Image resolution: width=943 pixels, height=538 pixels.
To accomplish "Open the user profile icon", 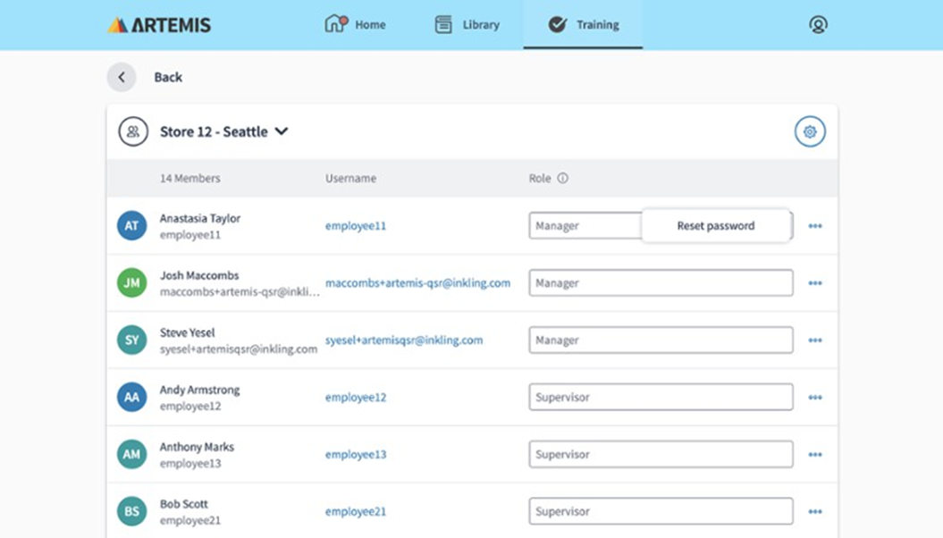I will coord(817,25).
